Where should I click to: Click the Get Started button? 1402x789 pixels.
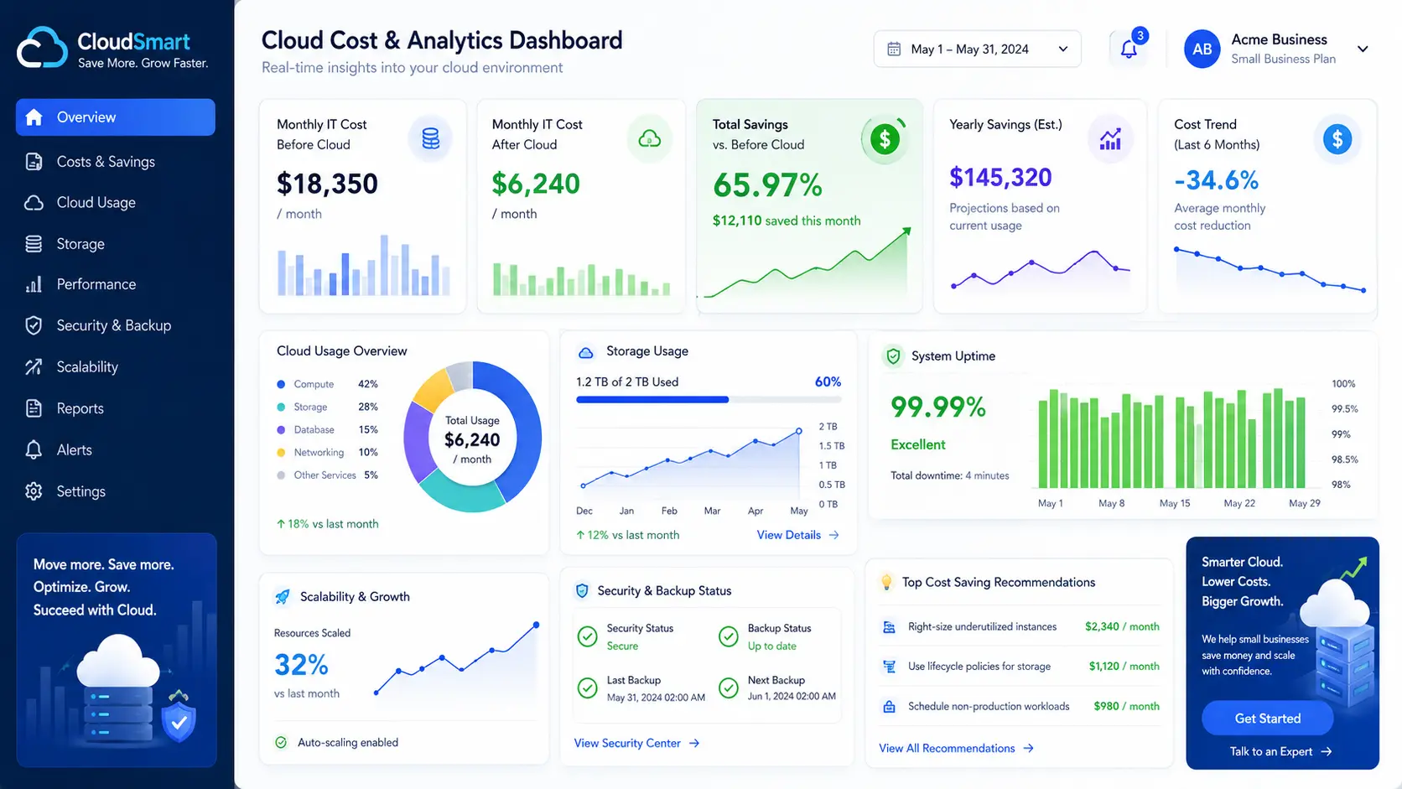click(1267, 719)
